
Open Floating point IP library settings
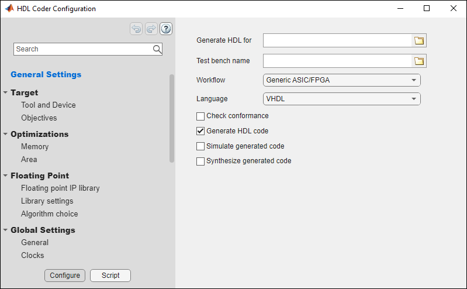click(x=60, y=188)
